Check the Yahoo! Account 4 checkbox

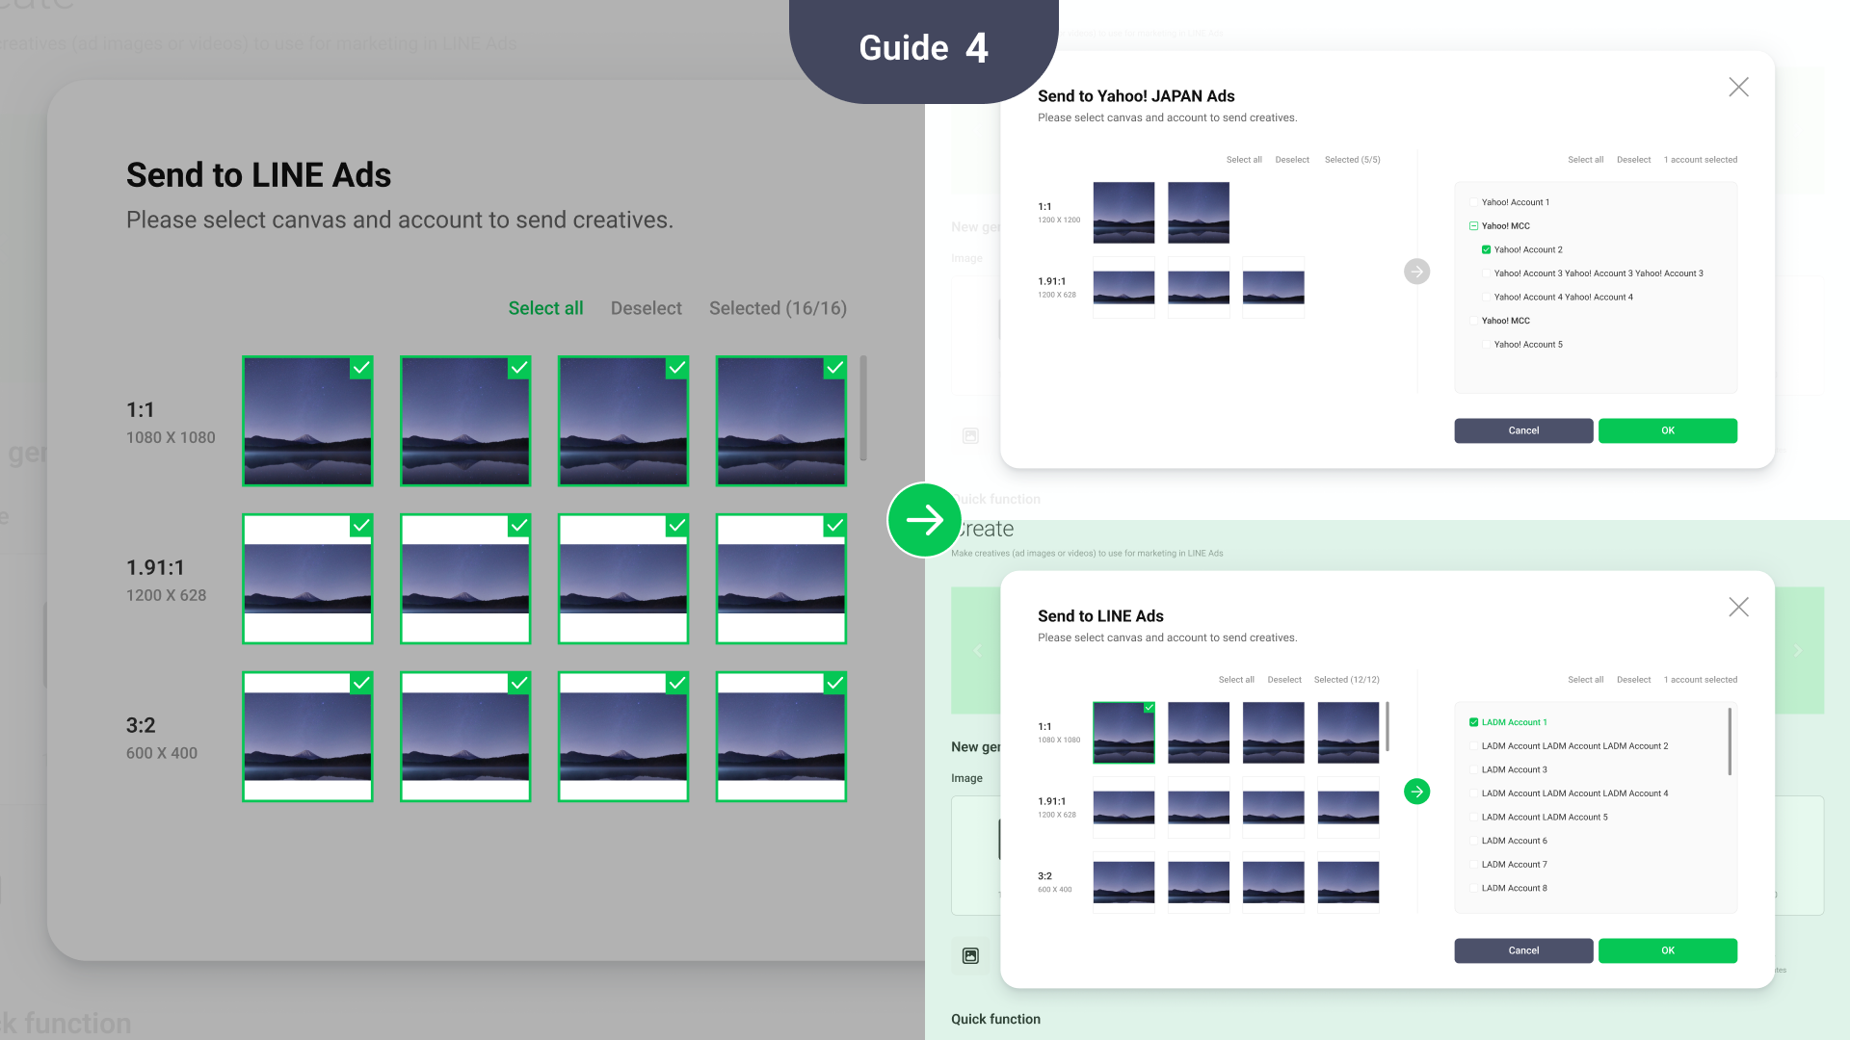tap(1486, 297)
